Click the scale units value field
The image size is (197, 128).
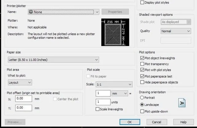pyautogui.click(x=103, y=102)
